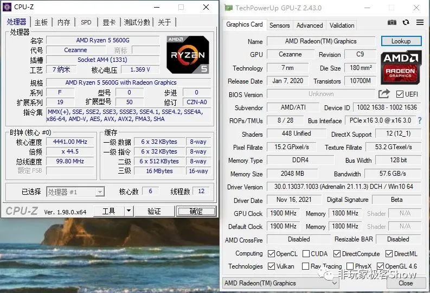Open the 显卡 tab in CPU-Z

click(x=109, y=22)
